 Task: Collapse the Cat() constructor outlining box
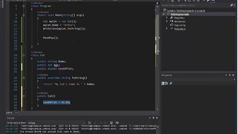click(x=24, y=96)
